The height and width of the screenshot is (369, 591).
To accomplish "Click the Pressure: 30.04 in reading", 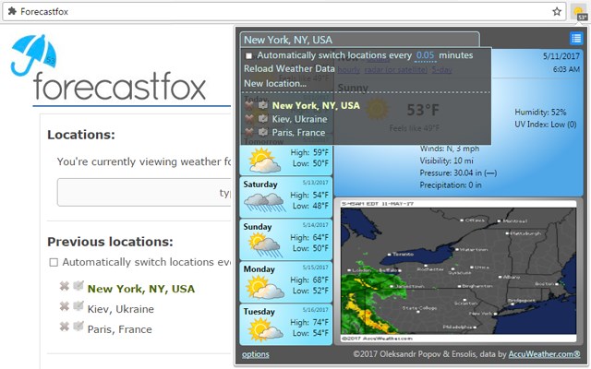I will click(x=458, y=173).
